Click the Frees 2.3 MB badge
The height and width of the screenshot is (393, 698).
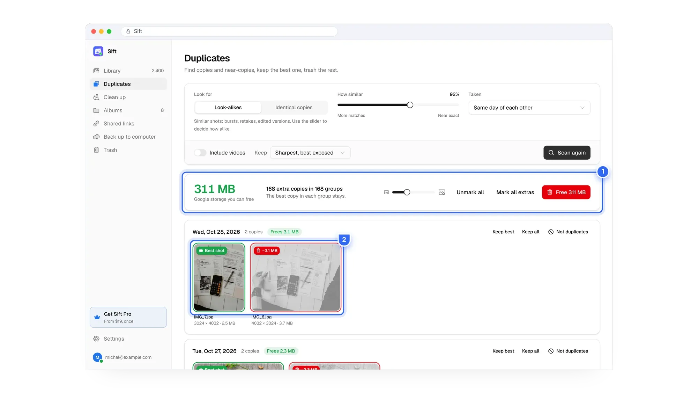click(x=281, y=351)
